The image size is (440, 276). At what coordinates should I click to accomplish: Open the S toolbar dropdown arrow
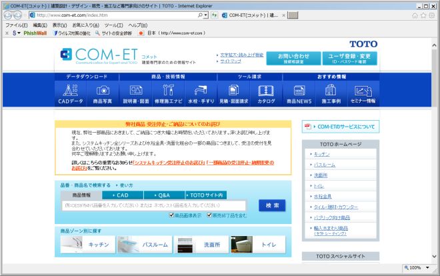[19, 33]
